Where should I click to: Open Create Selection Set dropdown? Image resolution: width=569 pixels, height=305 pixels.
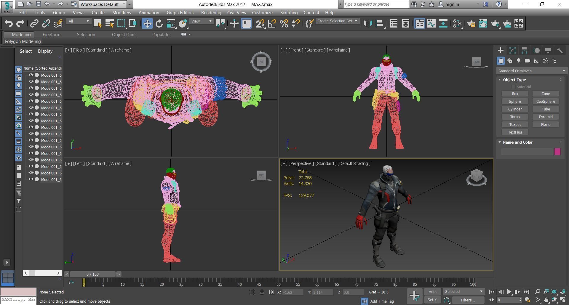[337, 21]
